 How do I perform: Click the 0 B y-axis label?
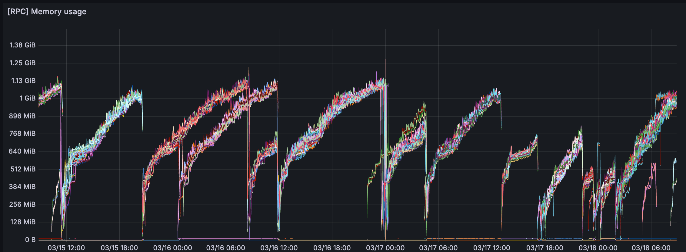(x=30, y=240)
